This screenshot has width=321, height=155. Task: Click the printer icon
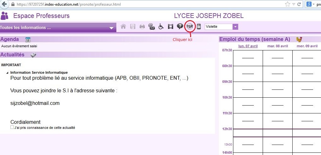[142, 27]
